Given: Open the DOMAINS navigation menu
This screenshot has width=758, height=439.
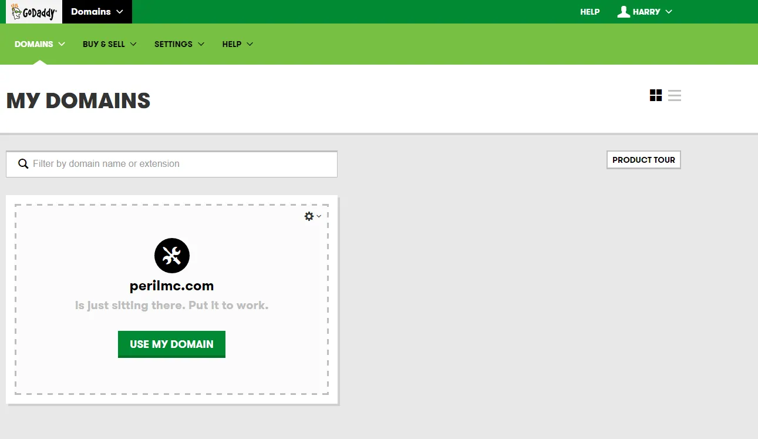Looking at the screenshot, I should [x=40, y=44].
